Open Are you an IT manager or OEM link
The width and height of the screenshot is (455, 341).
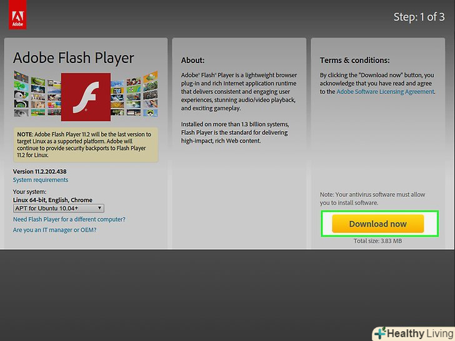54,230
